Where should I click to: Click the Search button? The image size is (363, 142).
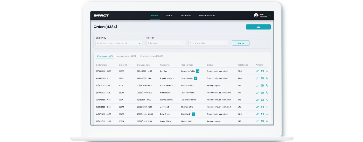241,43
